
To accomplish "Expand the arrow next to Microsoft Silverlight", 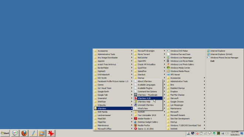I will coord(164,51).
